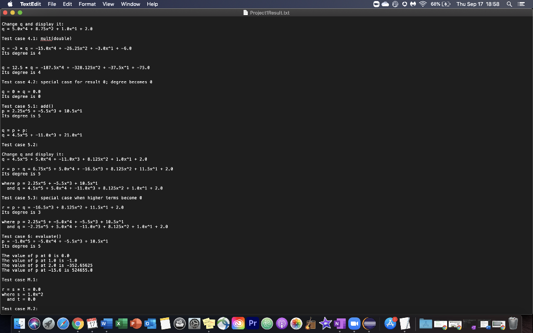Screen dimensions: 533x333
Task: Click the line 'Test case 4.2: special case for result 0'
Action: pyautogui.click(x=77, y=82)
